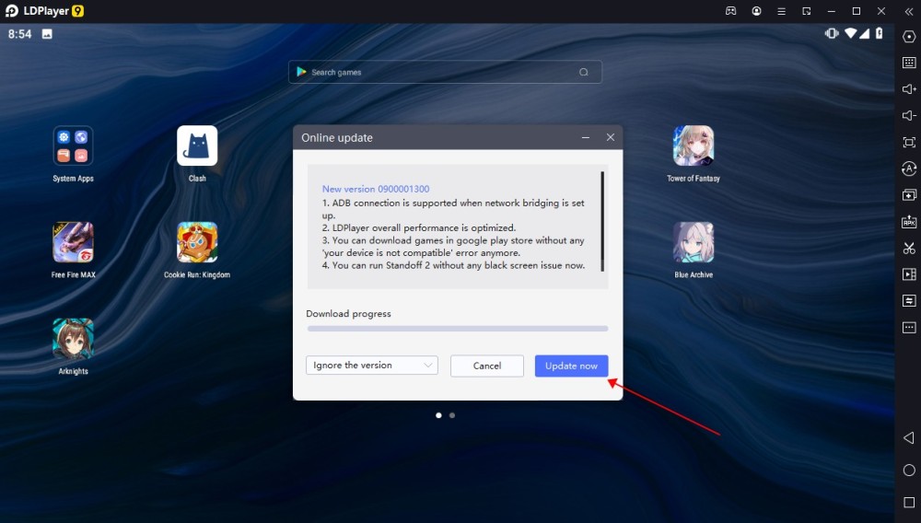
Task: Click 'New version 0900001300' text
Action: pos(376,189)
